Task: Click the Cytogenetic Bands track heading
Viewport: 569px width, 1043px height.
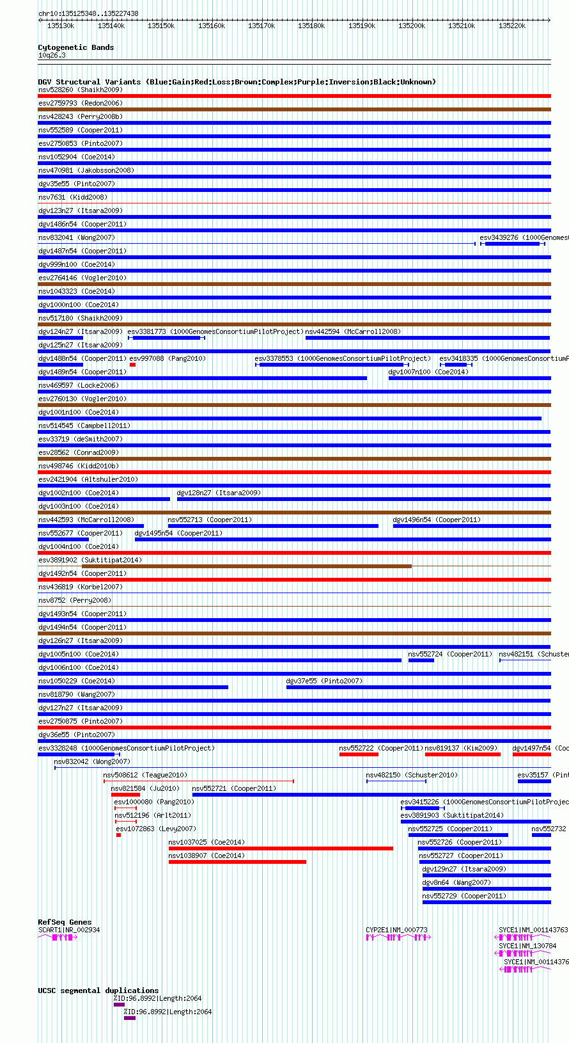Action: pos(76,47)
